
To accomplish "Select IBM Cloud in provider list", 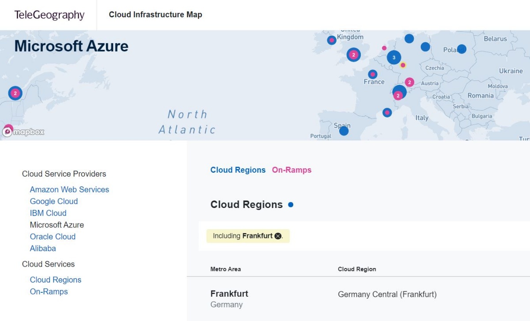I will [x=48, y=213].
